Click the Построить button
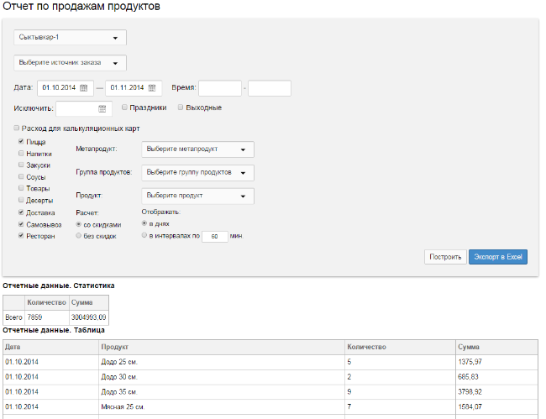Image resolution: width=546 pixels, height=419 pixels. [445, 257]
